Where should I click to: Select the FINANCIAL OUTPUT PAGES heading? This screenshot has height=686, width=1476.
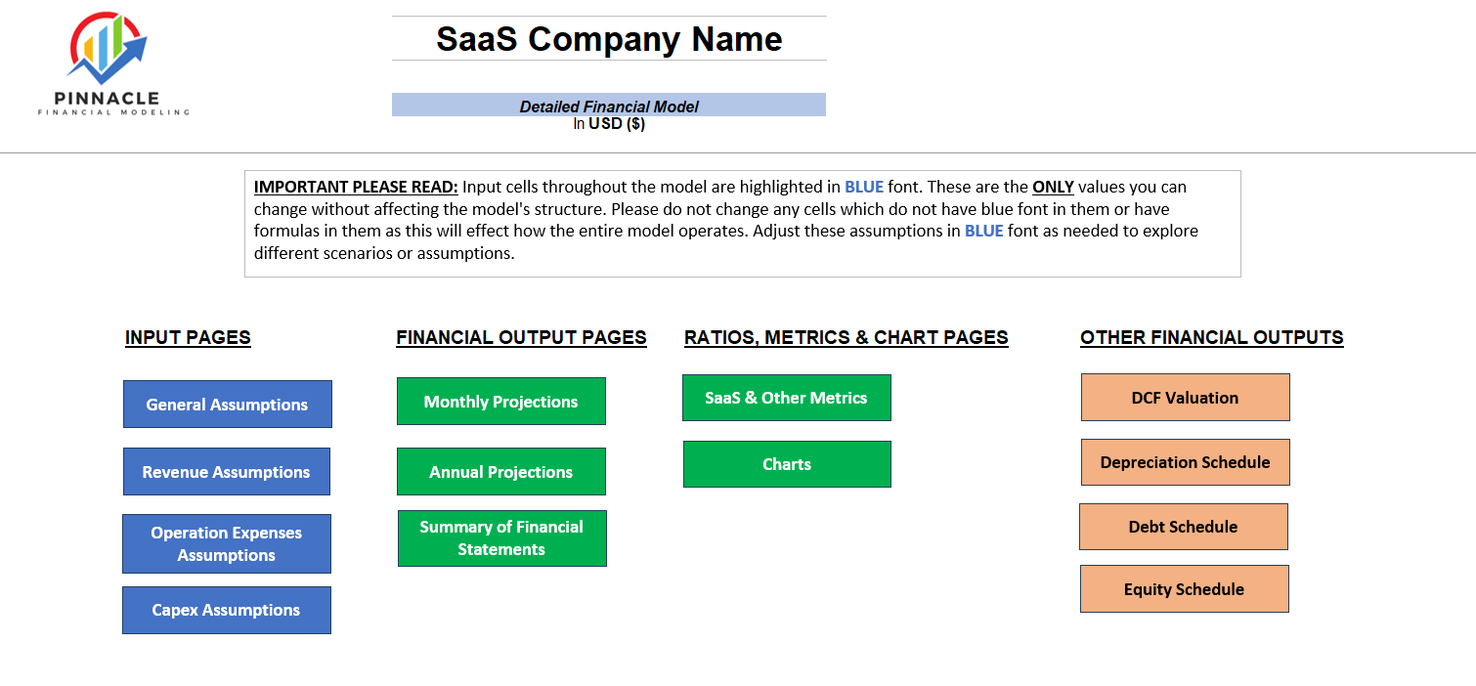521,337
